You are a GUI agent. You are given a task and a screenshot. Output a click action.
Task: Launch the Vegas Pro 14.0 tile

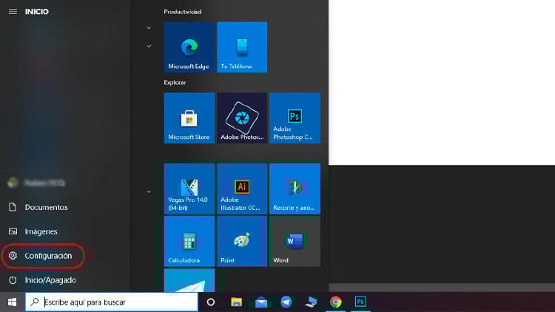coord(189,189)
